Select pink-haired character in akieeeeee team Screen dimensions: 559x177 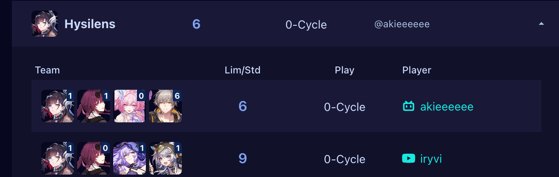129,106
